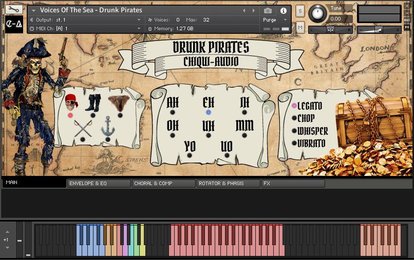Select the red bandana skull icon
Viewport: 414px width, 260px height.
[71, 102]
